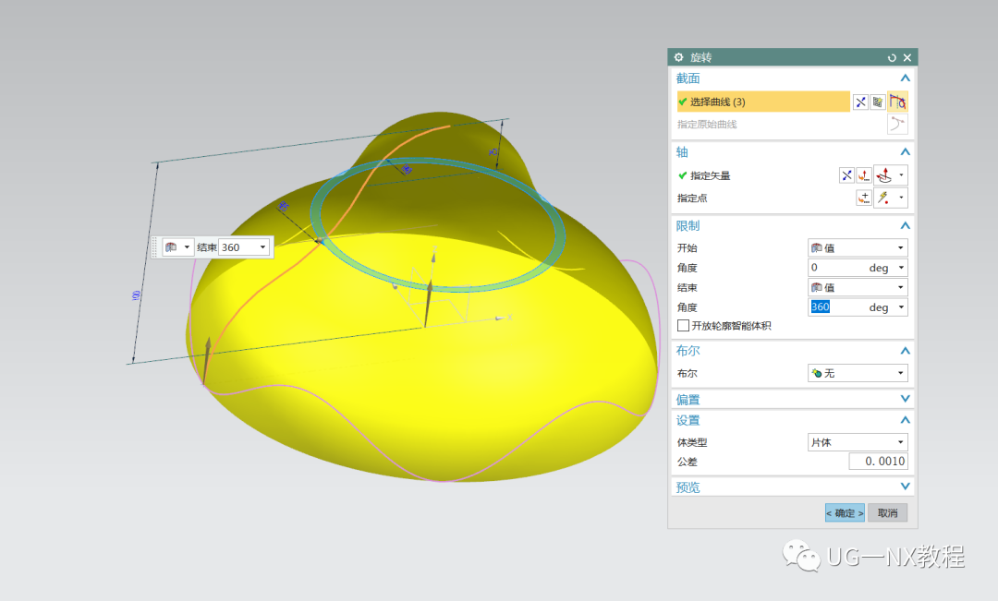Close the Revolve dialog
The image size is (998, 601).
907,58
